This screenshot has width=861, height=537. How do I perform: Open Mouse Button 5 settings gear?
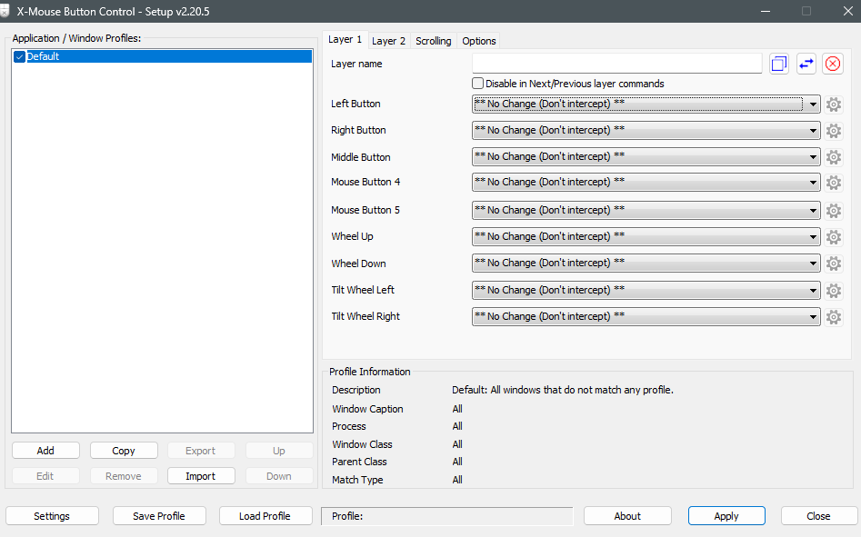click(x=834, y=210)
